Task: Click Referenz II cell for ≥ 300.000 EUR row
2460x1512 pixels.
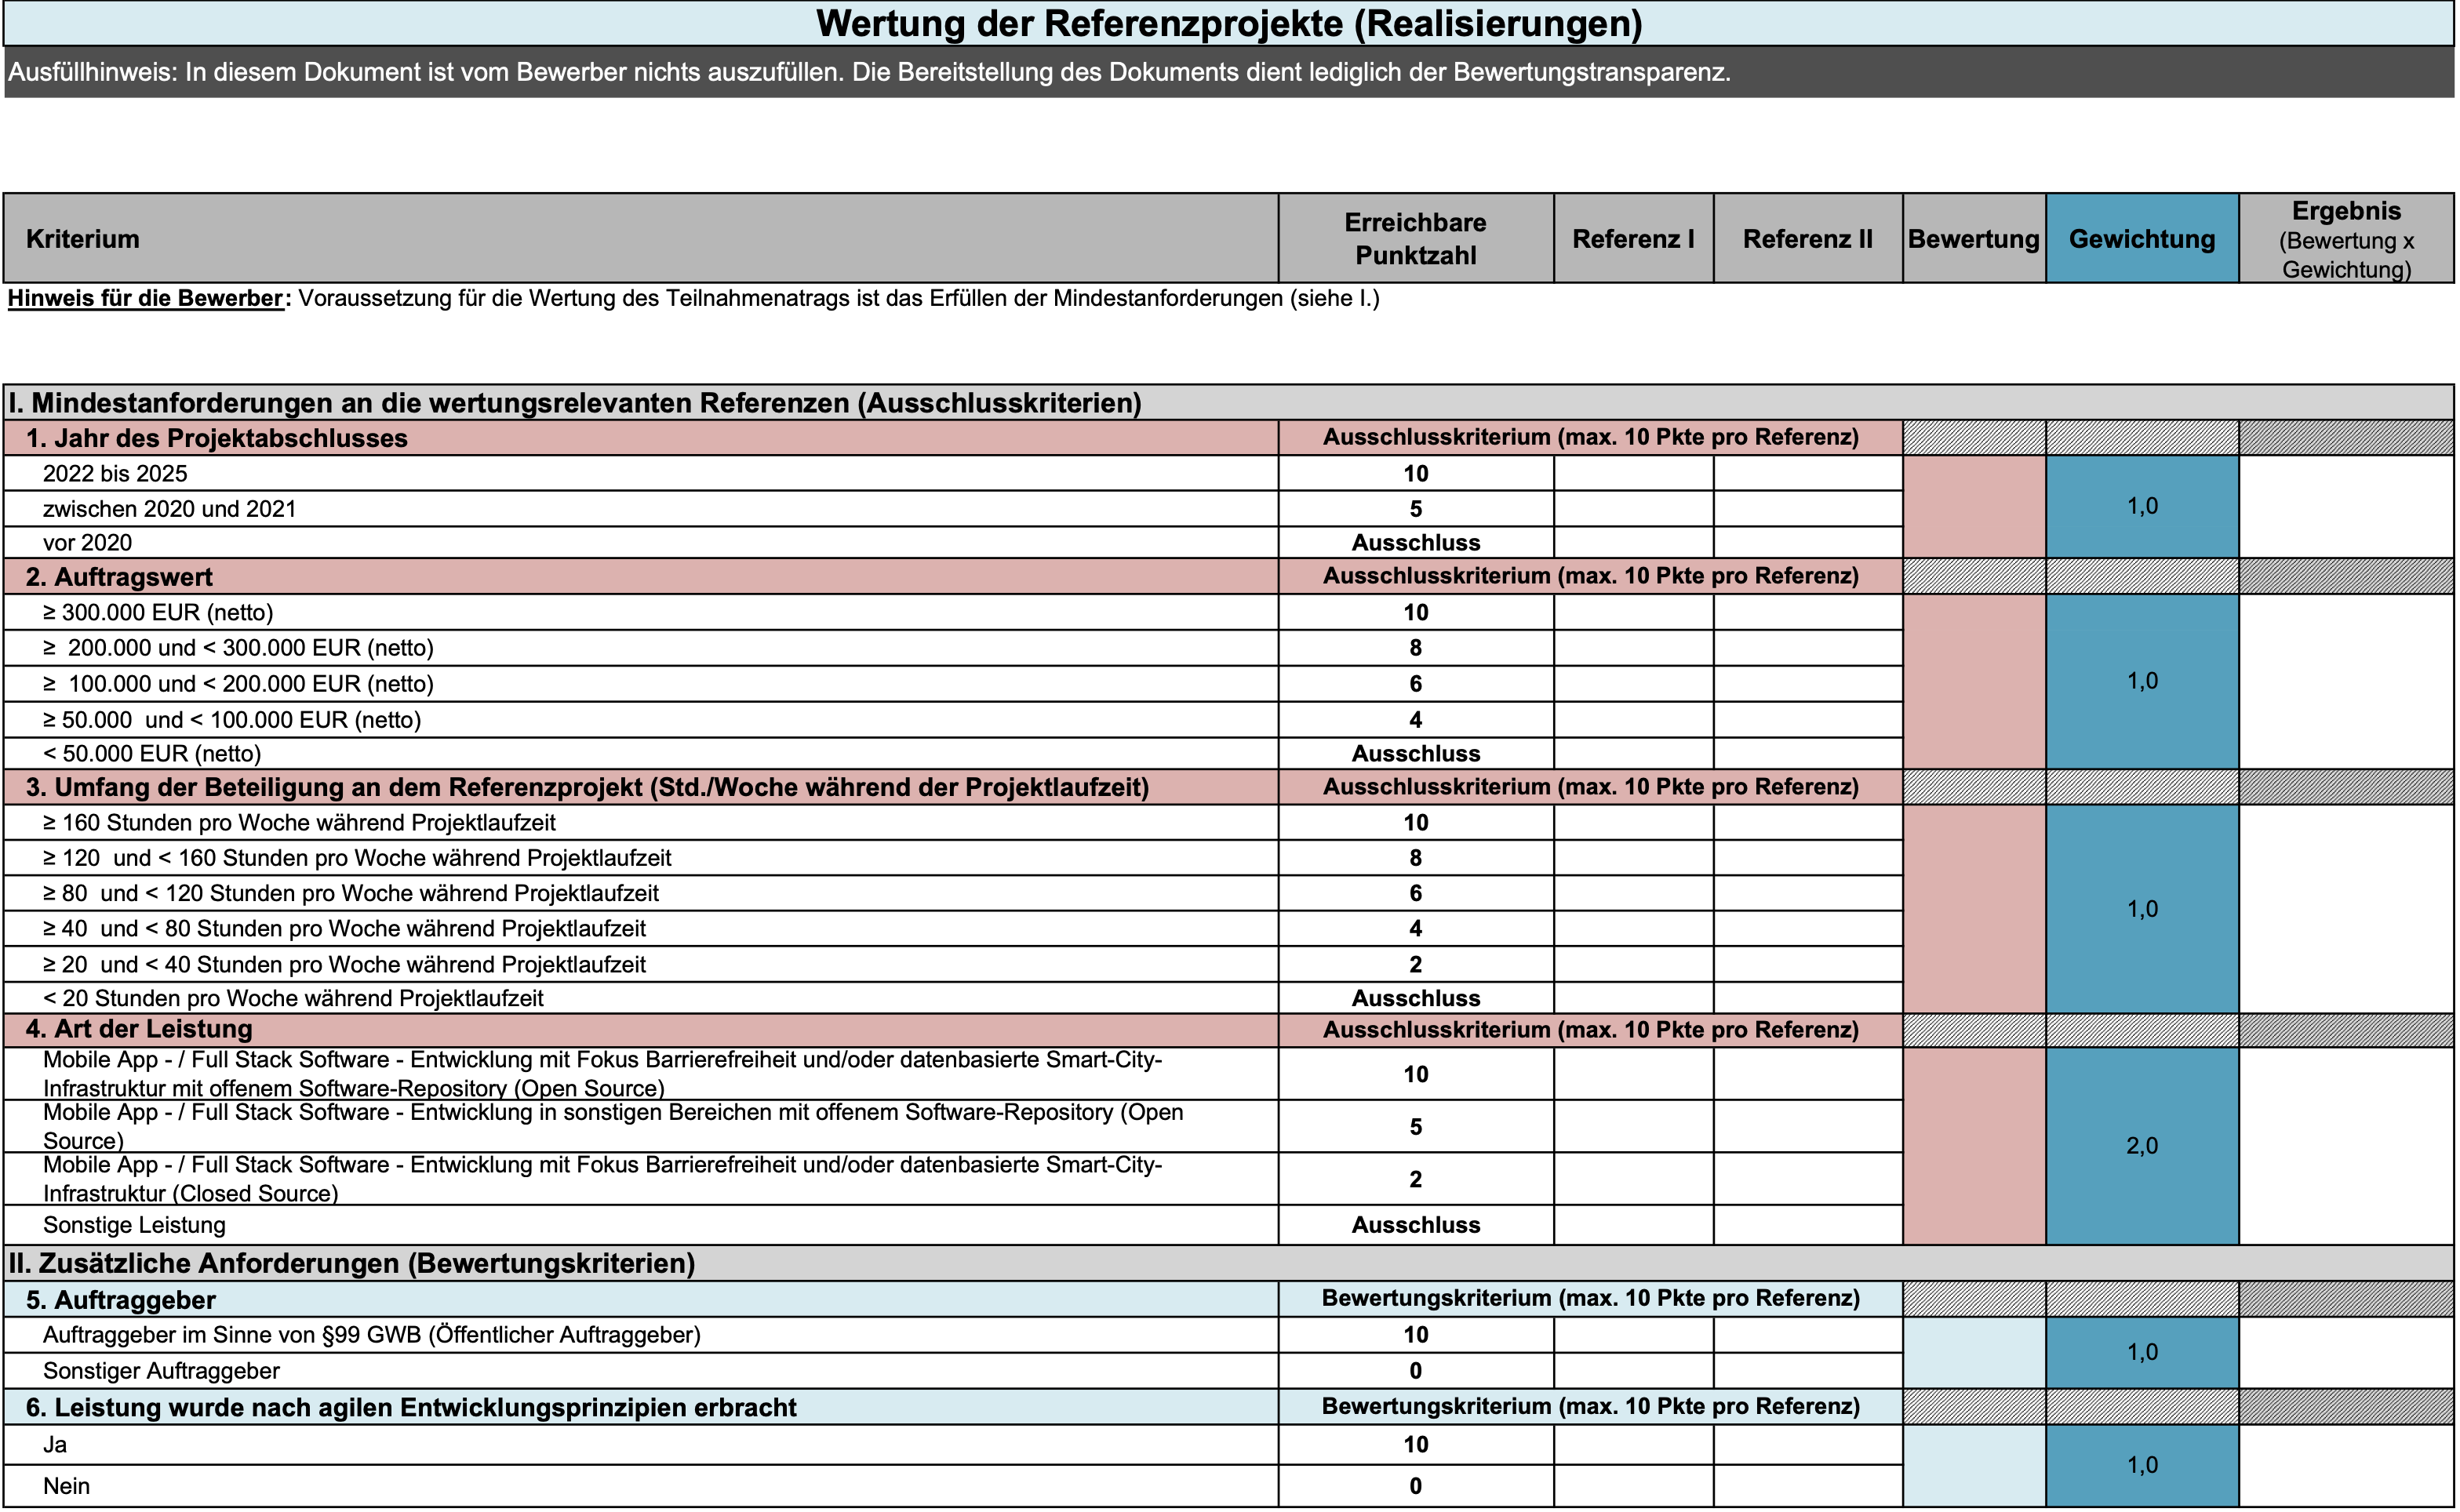Action: [1807, 612]
